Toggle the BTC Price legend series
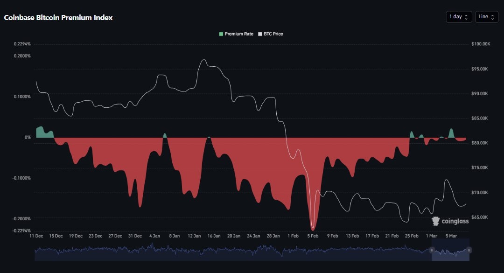504x273 pixels. [271, 34]
